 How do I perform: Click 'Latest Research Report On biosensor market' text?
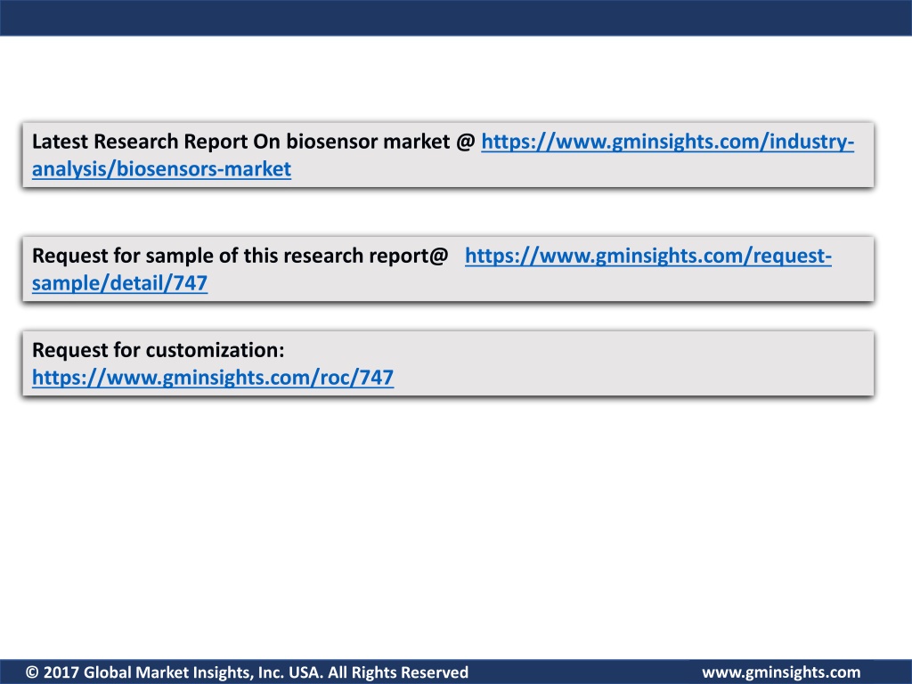240,142
